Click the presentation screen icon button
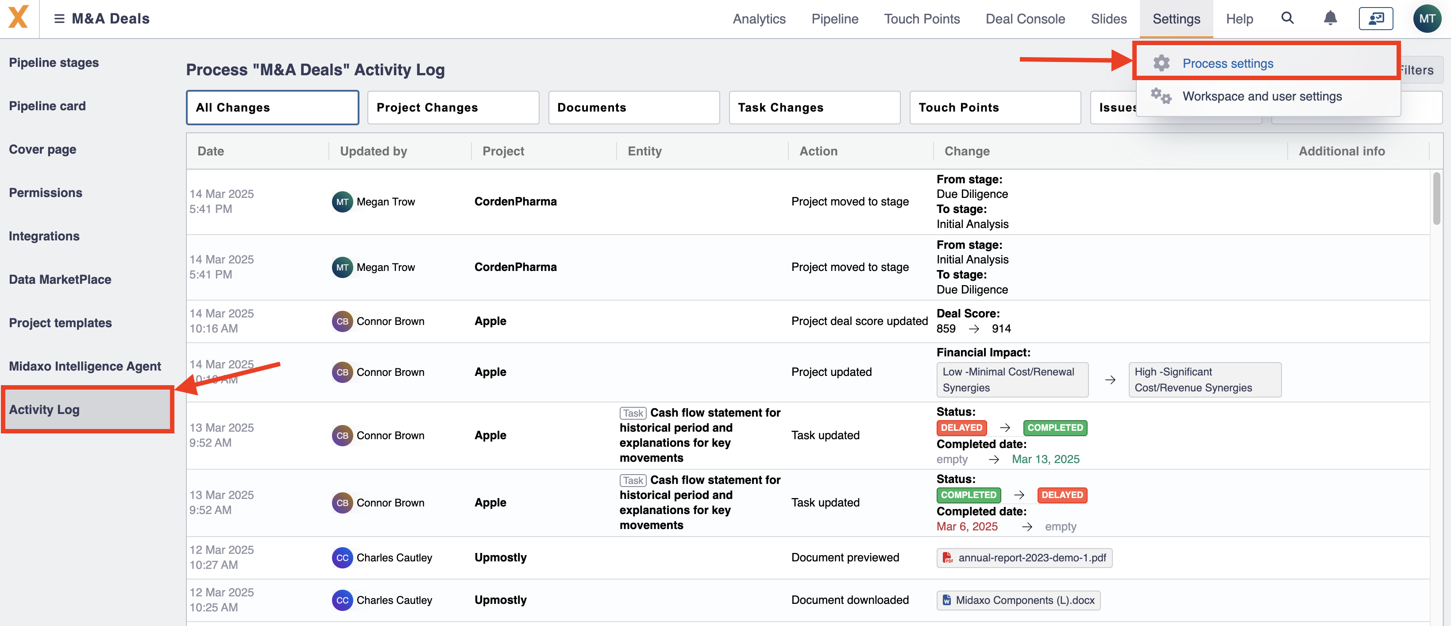The width and height of the screenshot is (1451, 626). [1375, 19]
